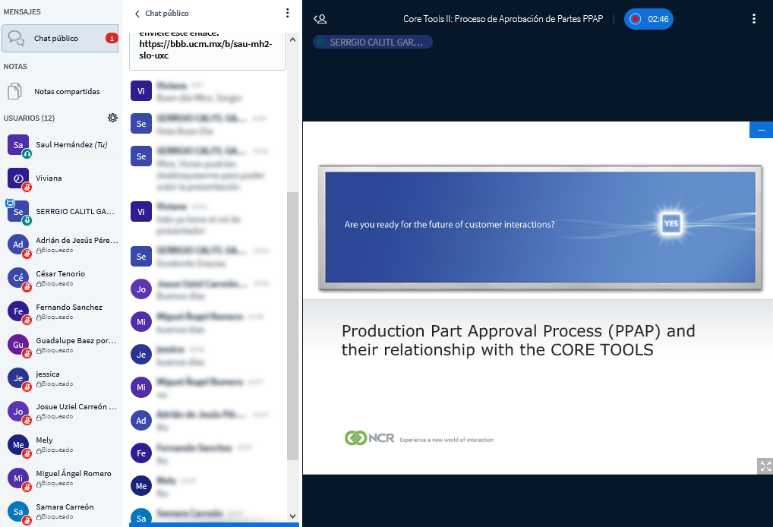
Task: Select user Viviana in the user list
Action: click(x=62, y=178)
